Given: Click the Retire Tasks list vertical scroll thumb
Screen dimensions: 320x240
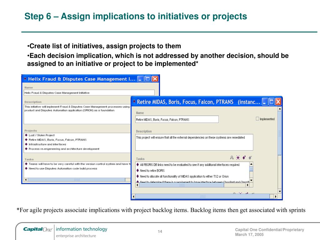Looking at the screenshot, I should pyautogui.click(x=251, y=169).
